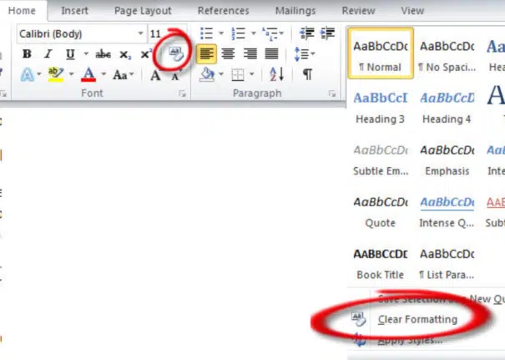Apply List Paragraph style
The image size is (505, 360).
447,264
